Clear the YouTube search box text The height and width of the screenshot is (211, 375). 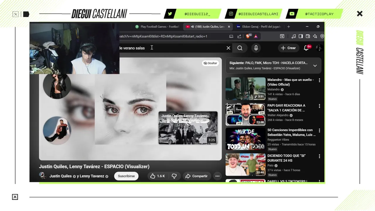(x=229, y=48)
